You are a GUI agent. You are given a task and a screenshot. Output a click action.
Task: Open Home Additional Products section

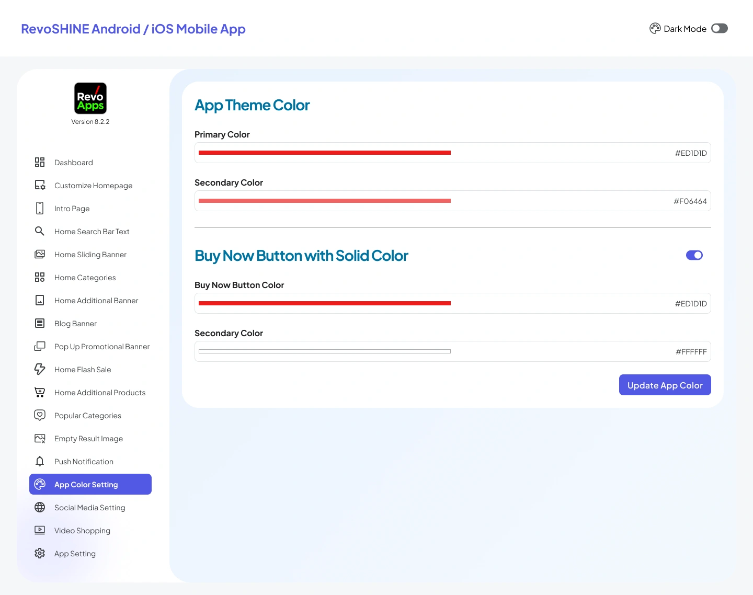point(90,393)
